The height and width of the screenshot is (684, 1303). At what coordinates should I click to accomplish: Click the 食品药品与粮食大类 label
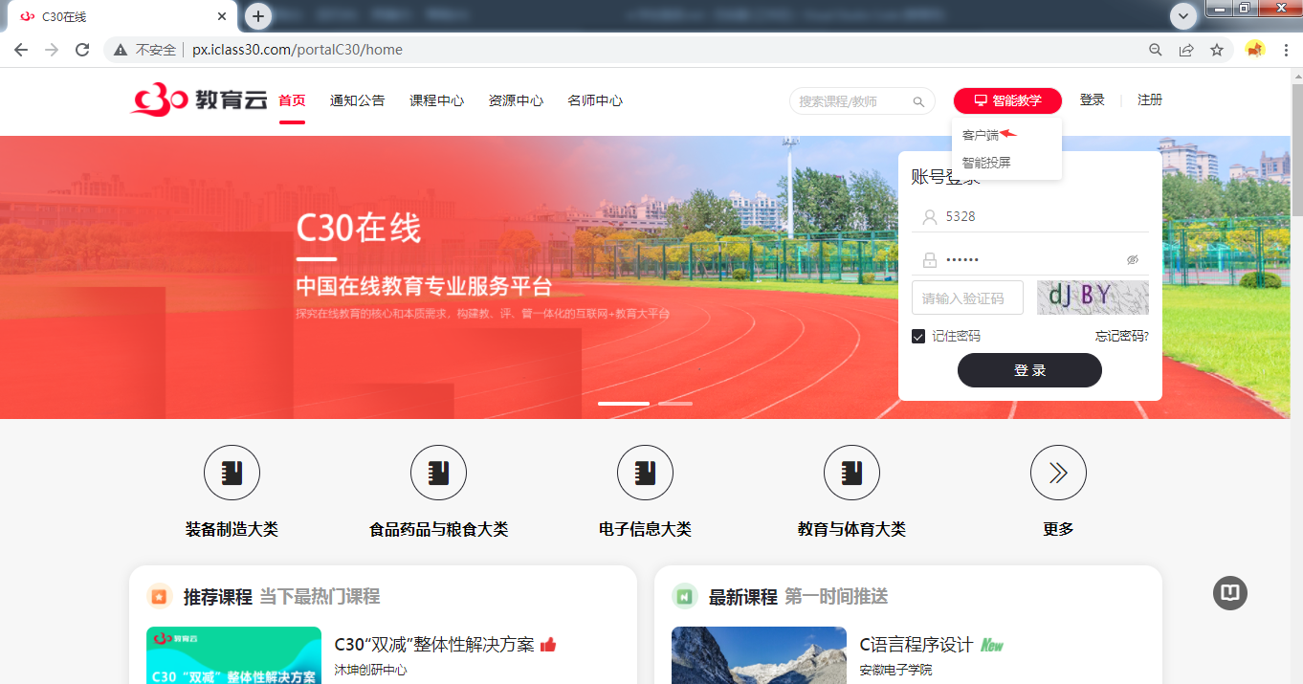click(438, 529)
